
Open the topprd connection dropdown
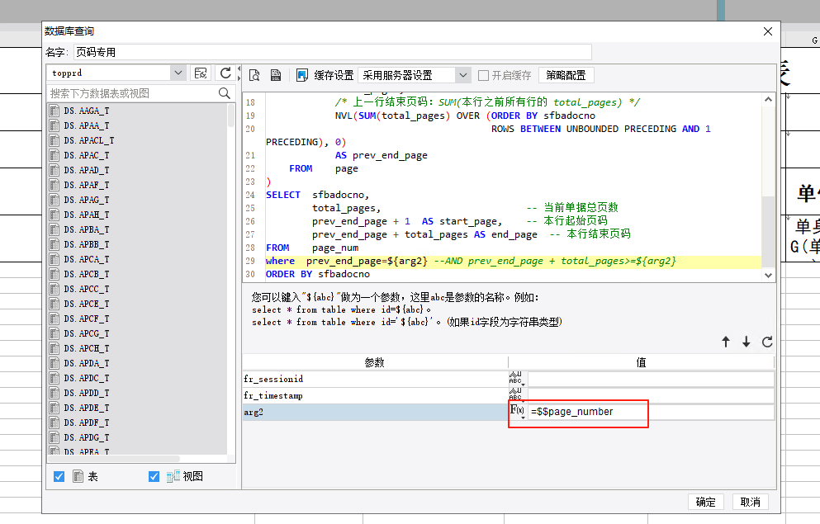click(178, 73)
